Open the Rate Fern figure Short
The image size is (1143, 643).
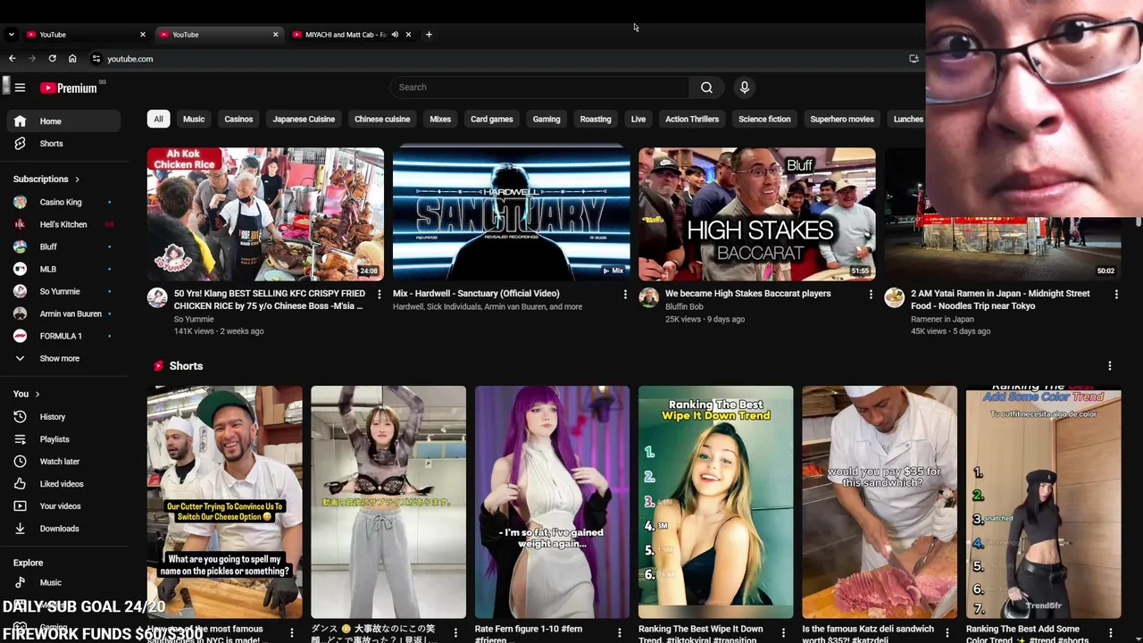[552, 502]
